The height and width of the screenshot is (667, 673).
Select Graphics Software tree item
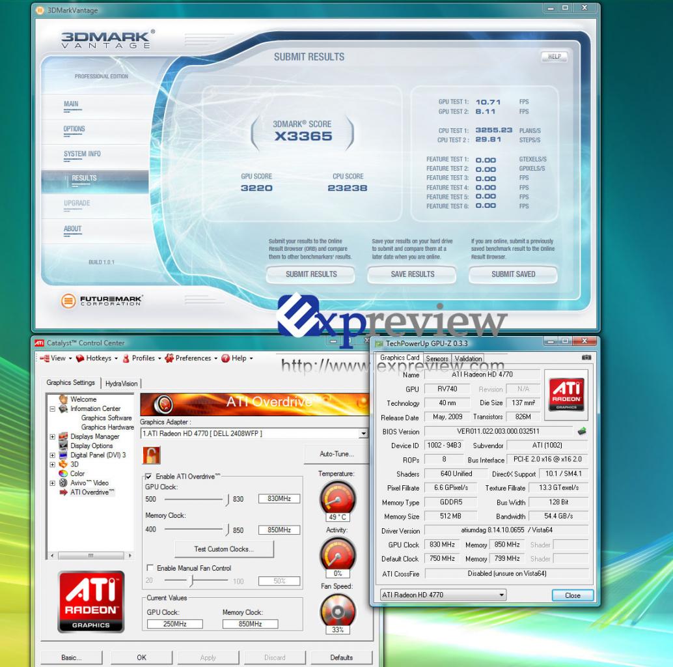107,418
